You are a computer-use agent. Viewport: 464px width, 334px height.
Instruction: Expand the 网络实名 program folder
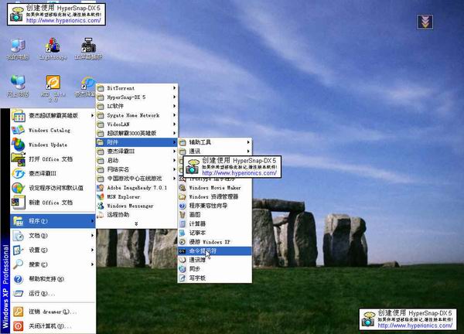tap(137, 169)
